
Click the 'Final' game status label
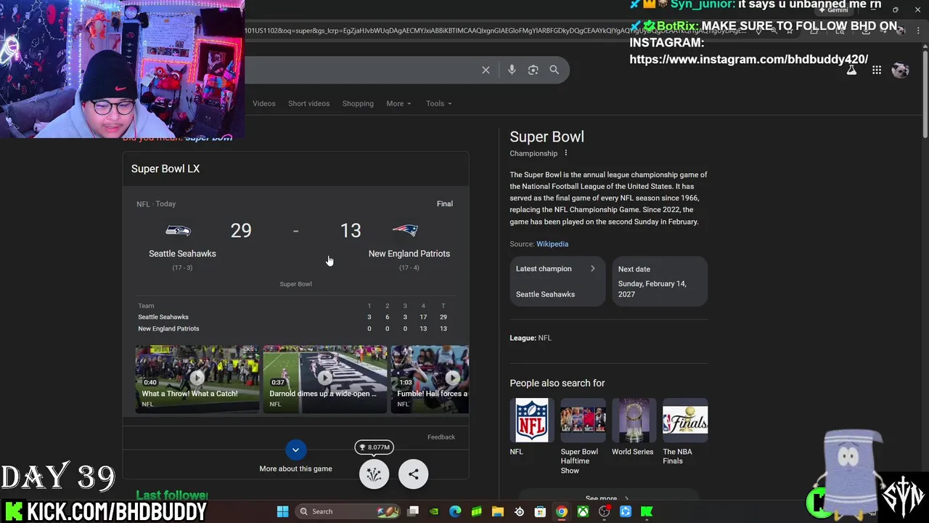tap(445, 204)
